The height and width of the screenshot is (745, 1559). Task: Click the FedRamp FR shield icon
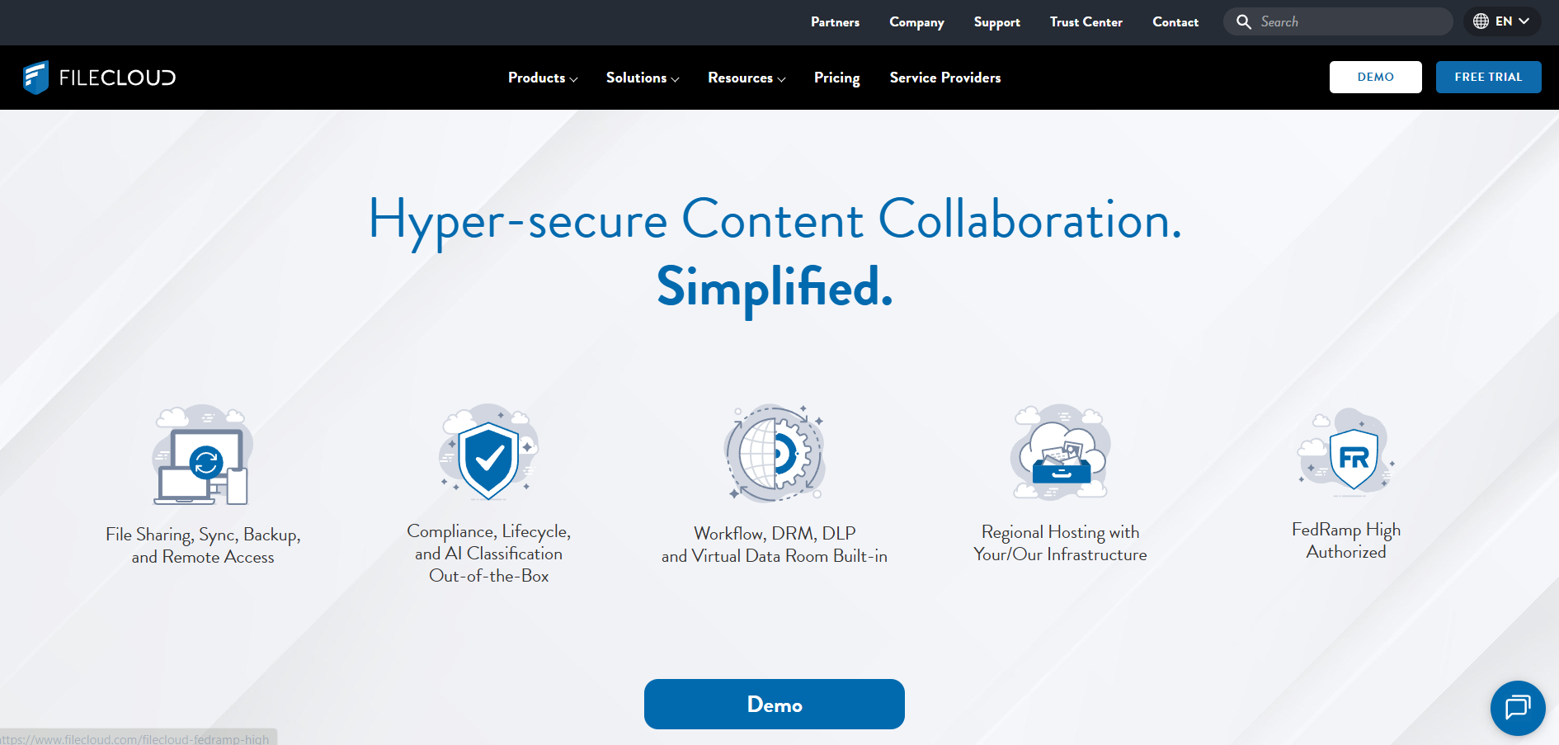(1346, 452)
